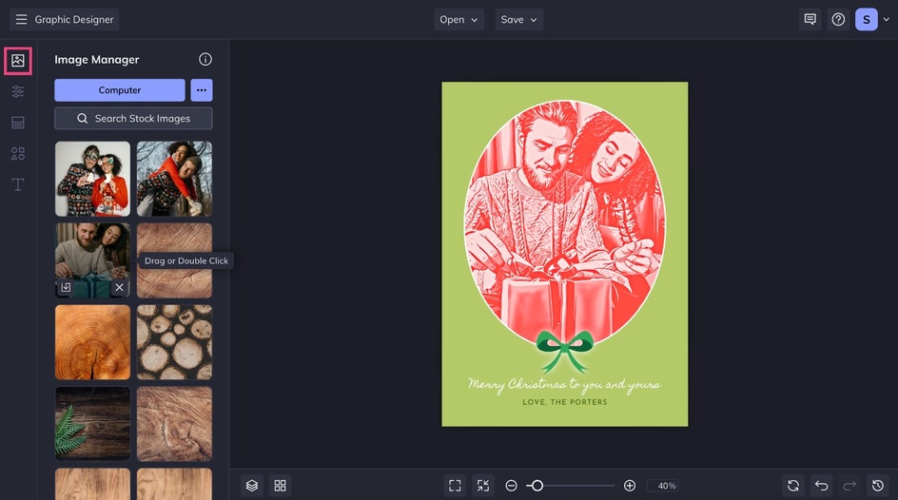Select the green bow graphic on canvas

tap(565, 350)
